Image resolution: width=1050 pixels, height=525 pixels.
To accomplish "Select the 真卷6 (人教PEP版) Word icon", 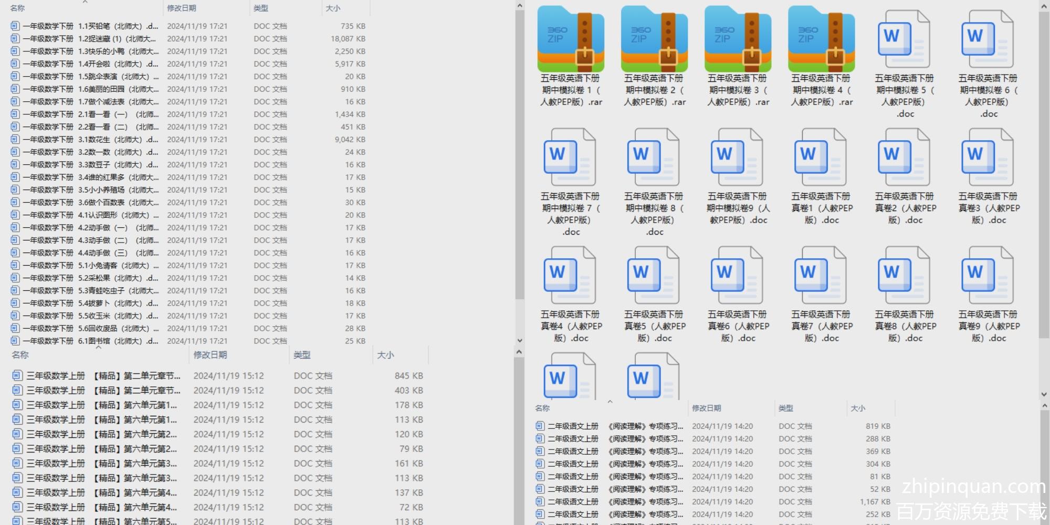I will coord(737,276).
